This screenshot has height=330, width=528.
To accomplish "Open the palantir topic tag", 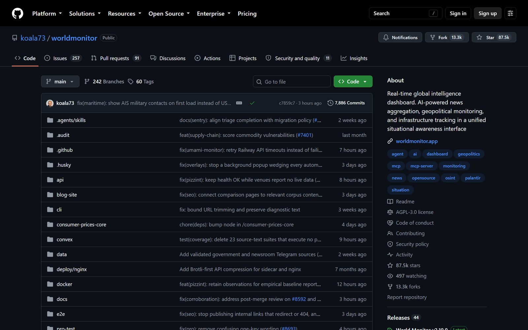I will [x=473, y=178].
